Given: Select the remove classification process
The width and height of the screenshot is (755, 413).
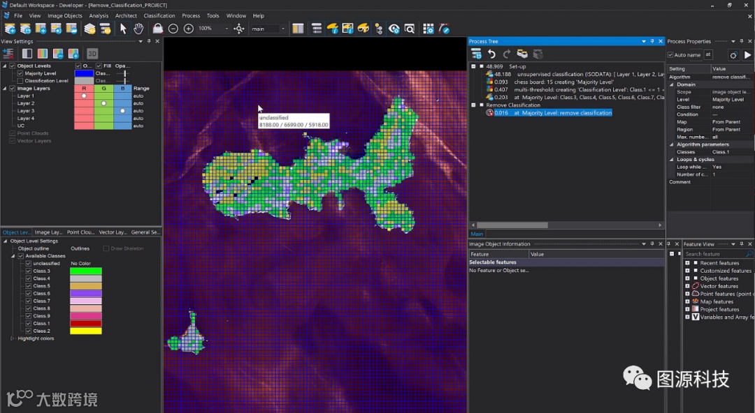Looking at the screenshot, I should pyautogui.click(x=552, y=112).
